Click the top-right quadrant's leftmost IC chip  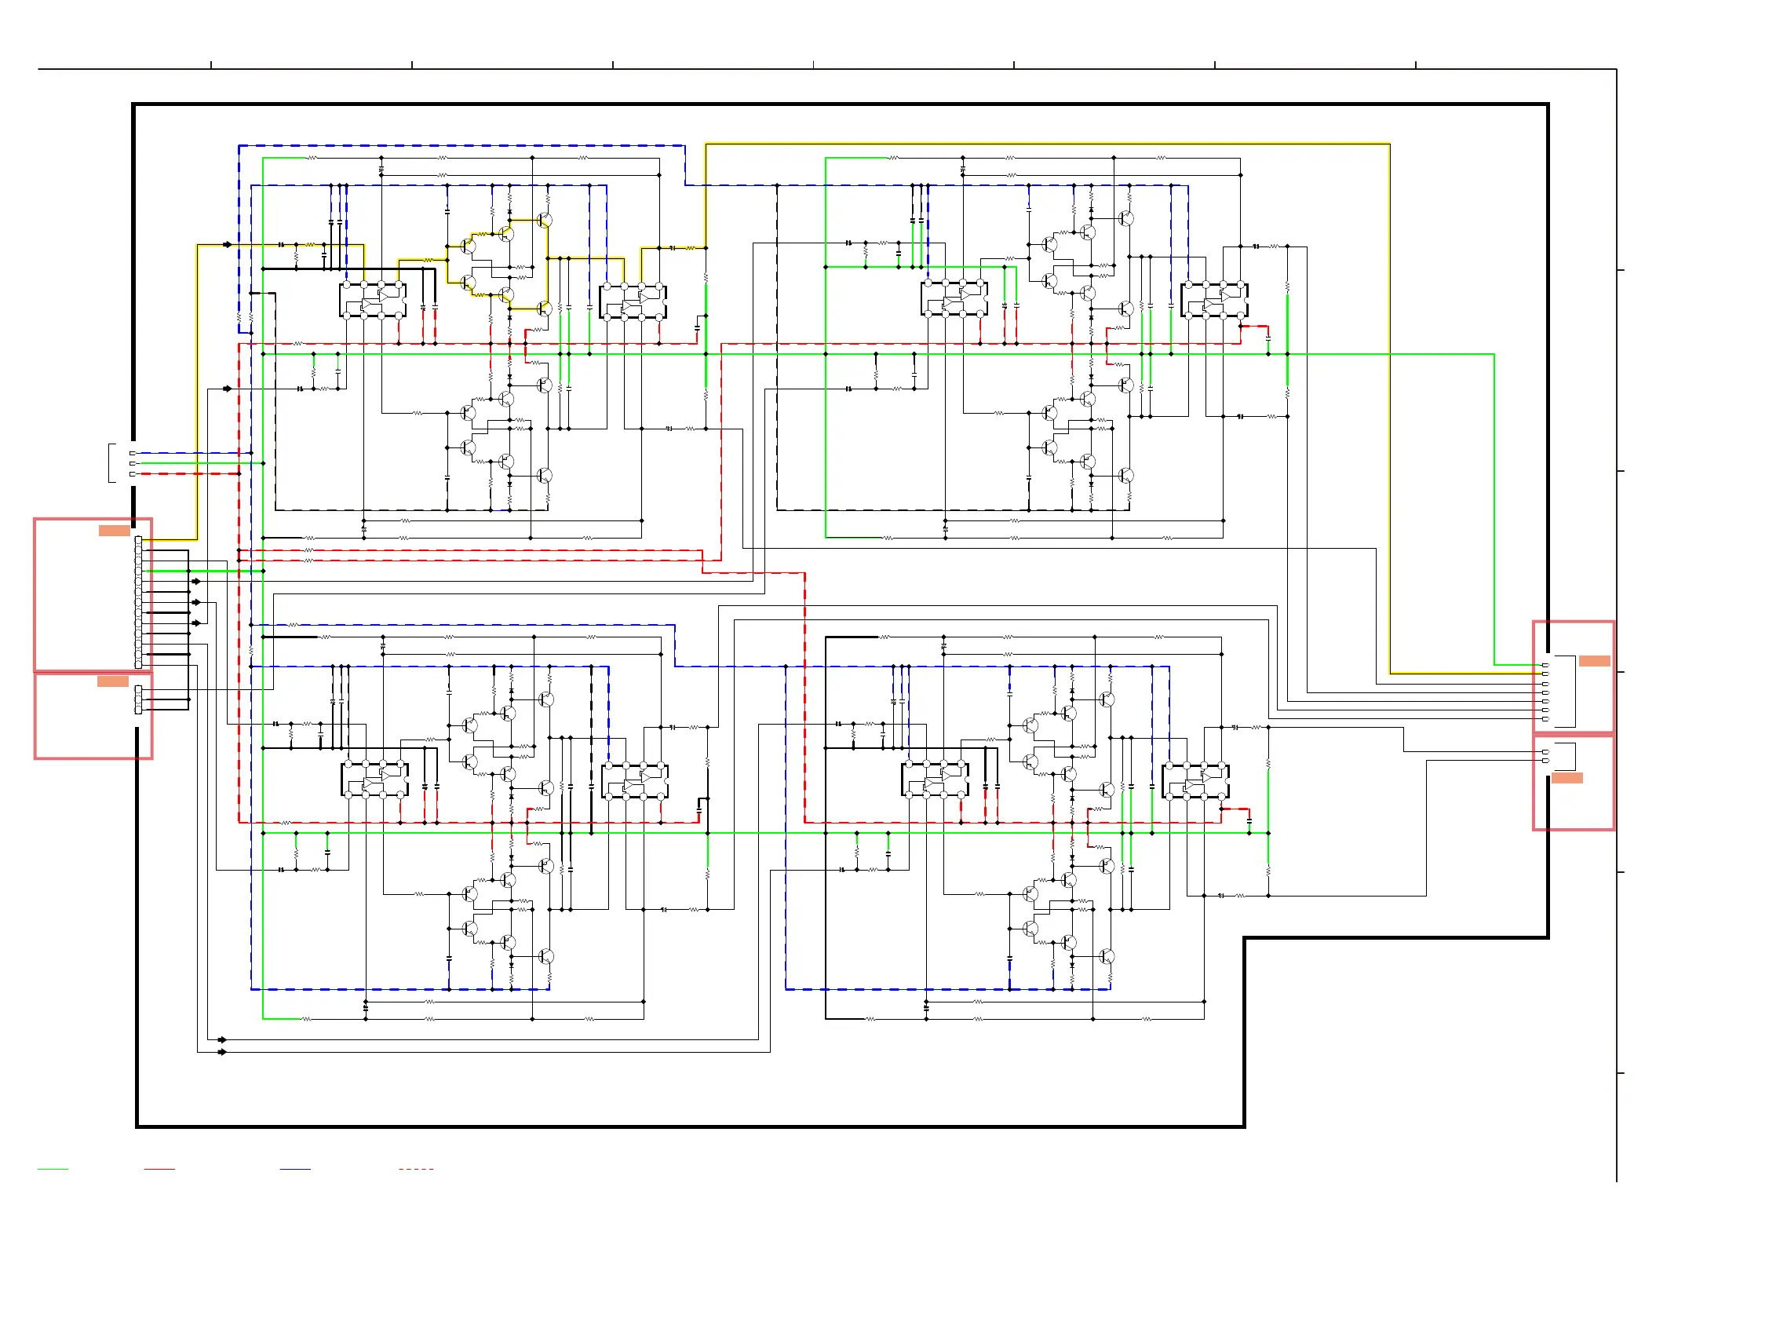[x=954, y=299]
